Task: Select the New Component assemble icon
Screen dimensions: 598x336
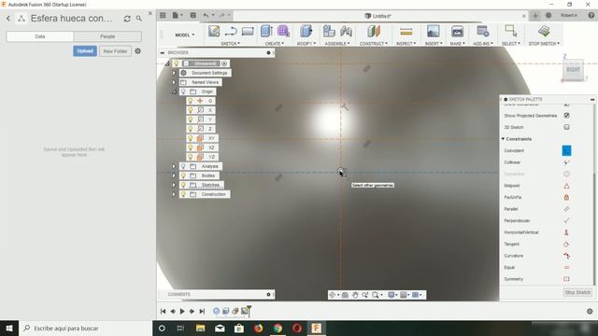Action: [329, 31]
